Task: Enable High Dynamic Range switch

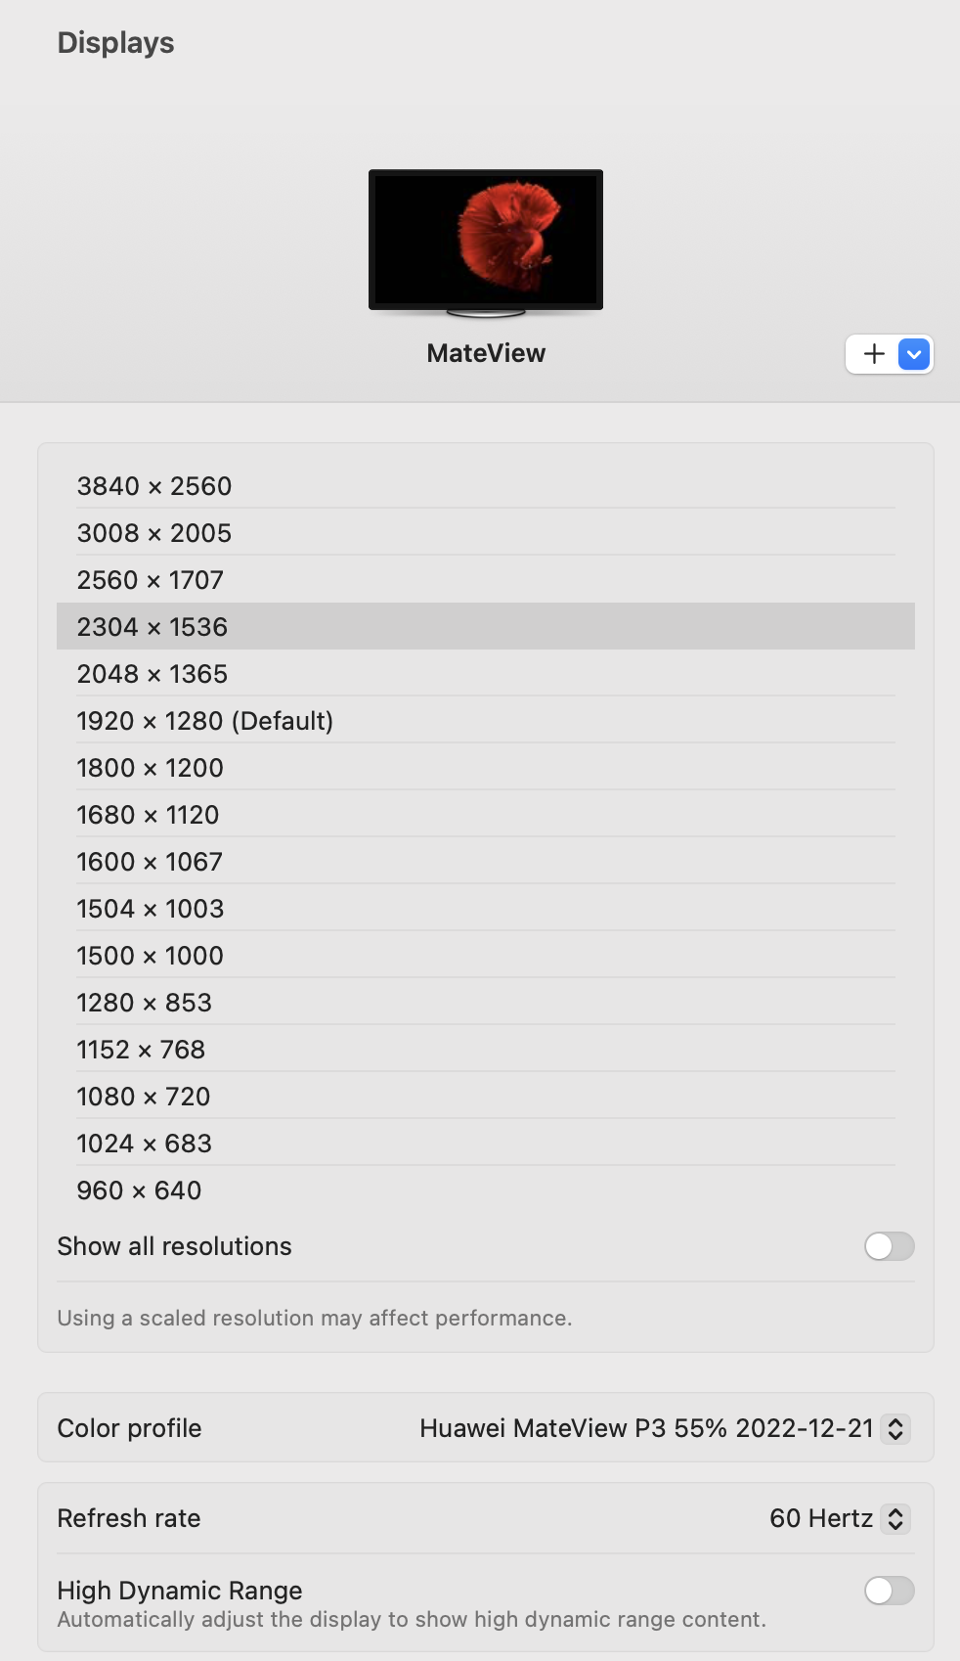Action: 890,1591
